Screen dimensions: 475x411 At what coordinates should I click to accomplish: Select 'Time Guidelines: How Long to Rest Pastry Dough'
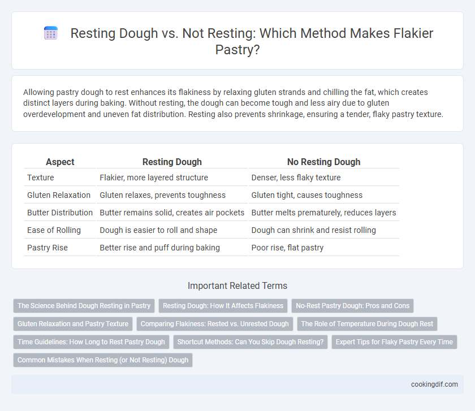(x=91, y=342)
